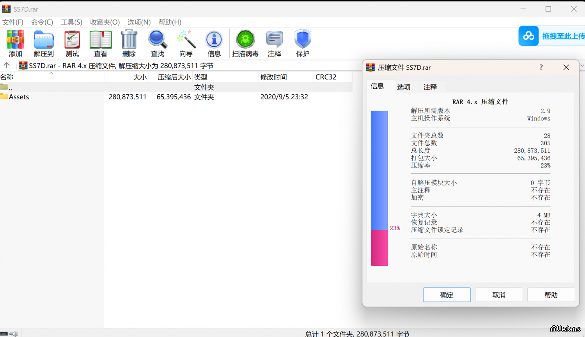Open the View (查看) book icon
Image resolution: width=585 pixels, height=337 pixels.
[x=101, y=40]
